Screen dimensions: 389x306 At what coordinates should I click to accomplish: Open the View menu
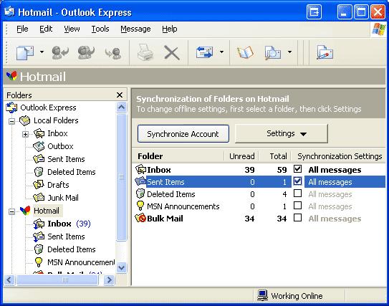pyautogui.click(x=72, y=29)
